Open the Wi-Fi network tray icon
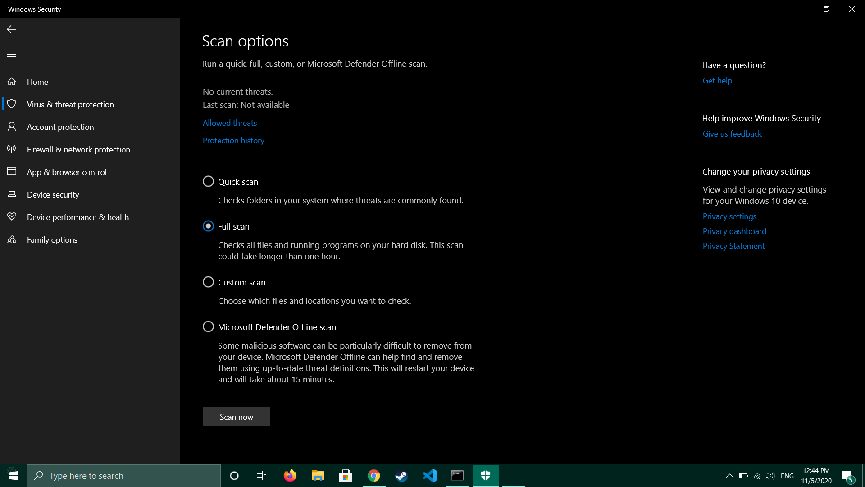The width and height of the screenshot is (865, 487). [757, 476]
